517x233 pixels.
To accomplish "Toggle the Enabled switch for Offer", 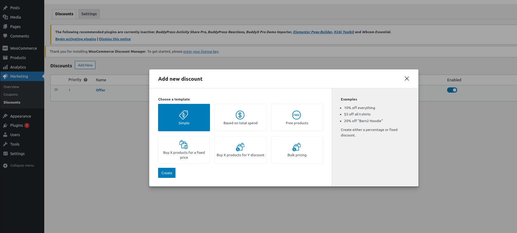I will pyautogui.click(x=452, y=90).
